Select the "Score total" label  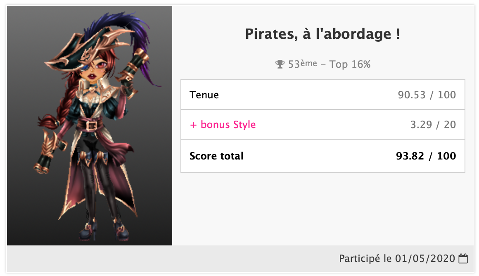(x=216, y=156)
